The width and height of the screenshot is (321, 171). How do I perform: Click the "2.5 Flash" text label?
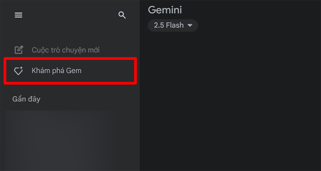(169, 25)
